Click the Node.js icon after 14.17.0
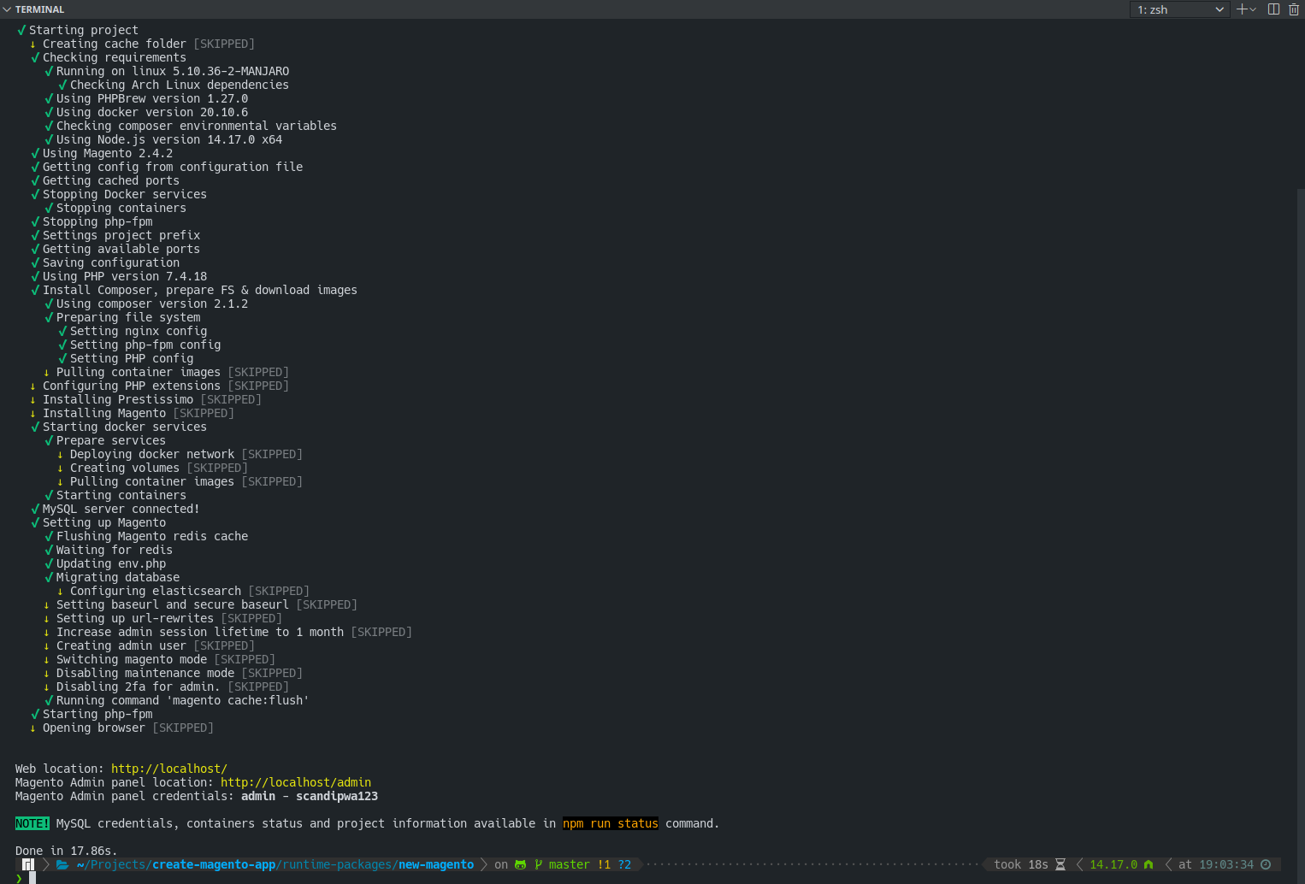The image size is (1305, 884). coord(1149,864)
